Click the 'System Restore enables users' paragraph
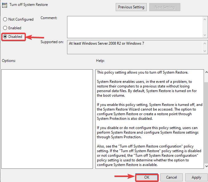 click(x=147, y=88)
